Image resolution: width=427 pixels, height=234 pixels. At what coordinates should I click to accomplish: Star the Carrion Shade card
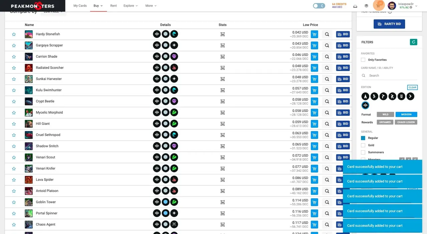pyautogui.click(x=14, y=57)
